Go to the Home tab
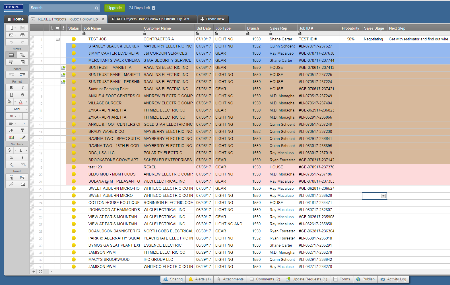The image size is (450, 285). point(16,19)
